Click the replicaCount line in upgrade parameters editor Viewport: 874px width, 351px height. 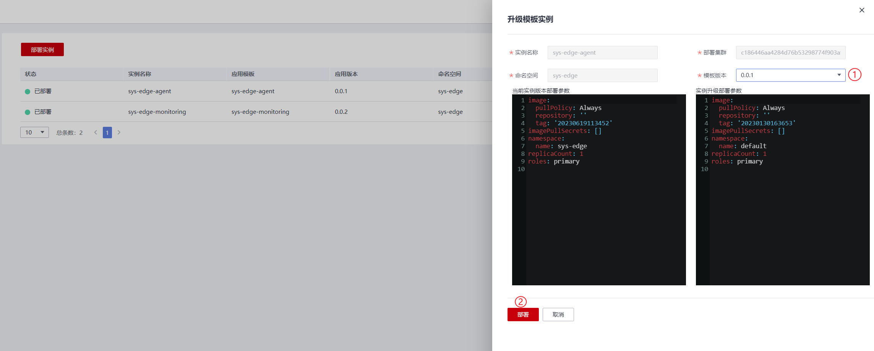[x=739, y=154]
